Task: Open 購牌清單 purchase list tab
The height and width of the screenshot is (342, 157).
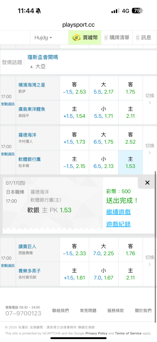Action: coord(117,38)
